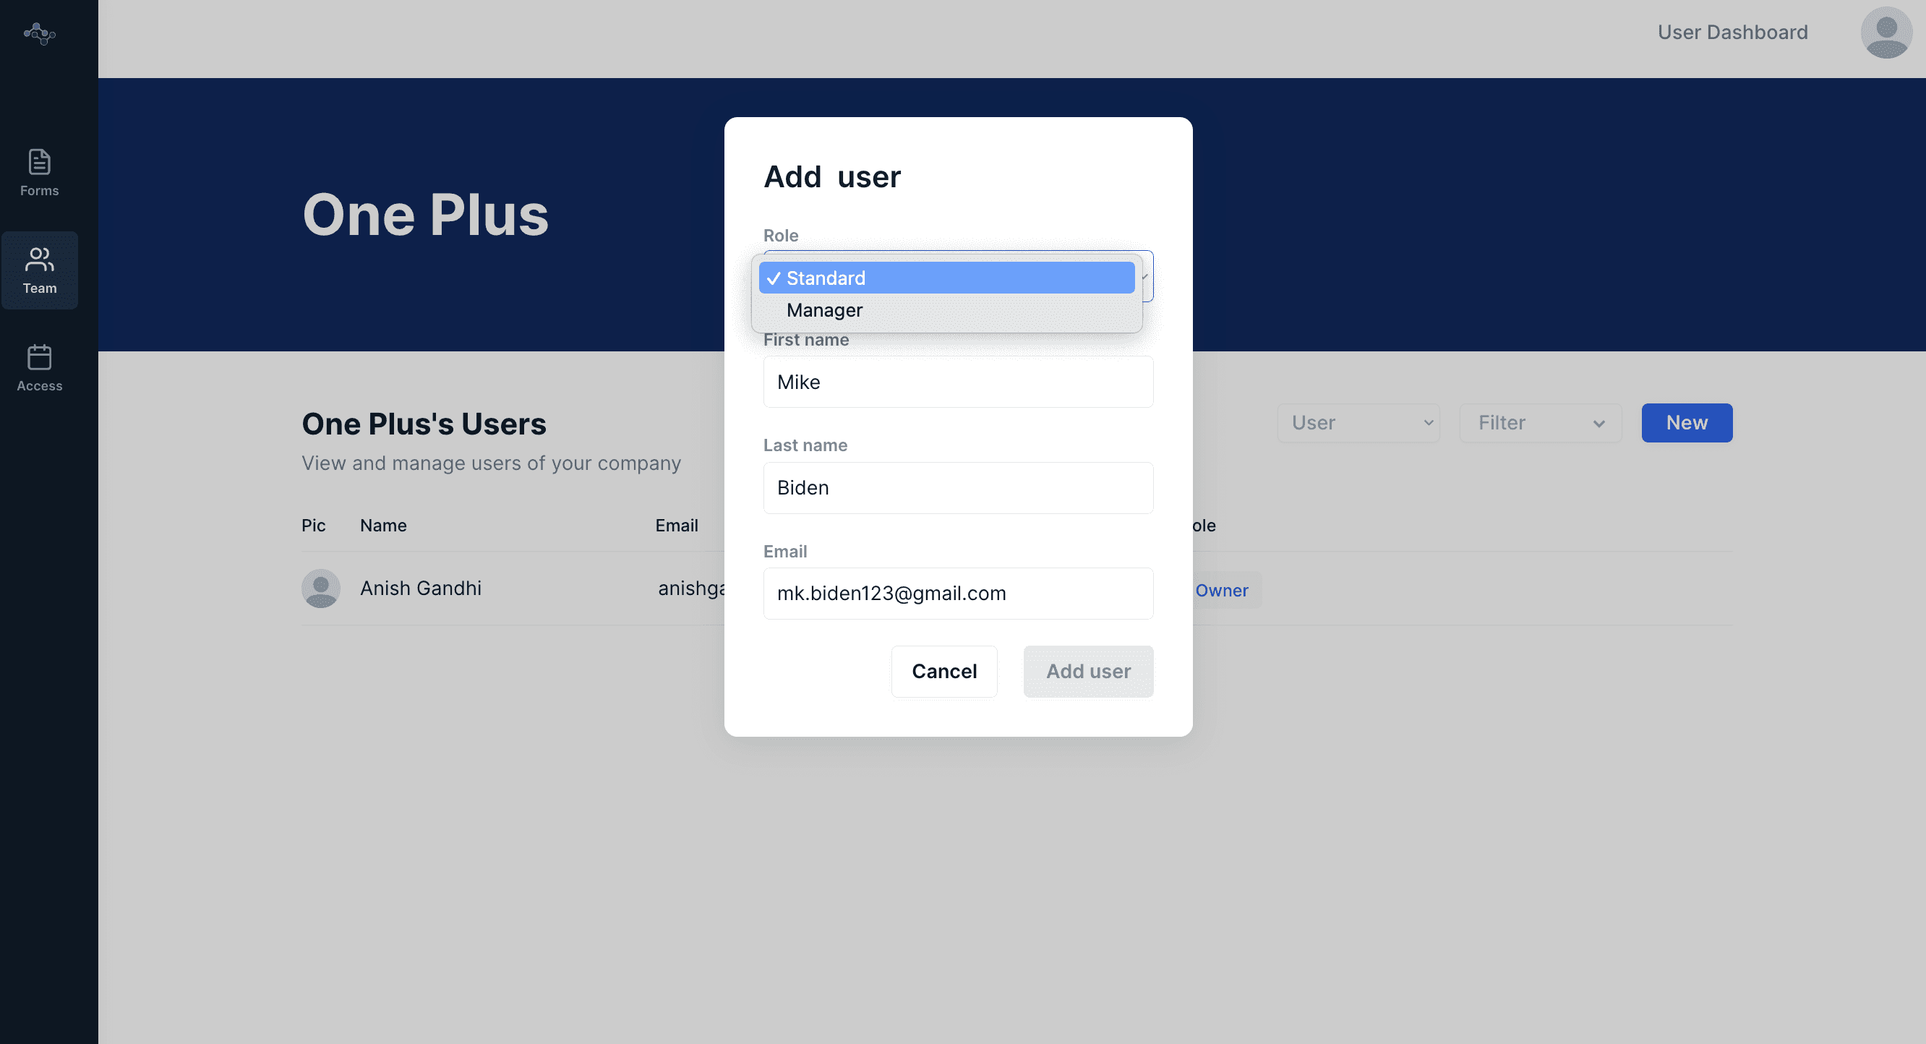Click the app logo icon top-left
Screen dimensions: 1926x1044
coord(38,32)
